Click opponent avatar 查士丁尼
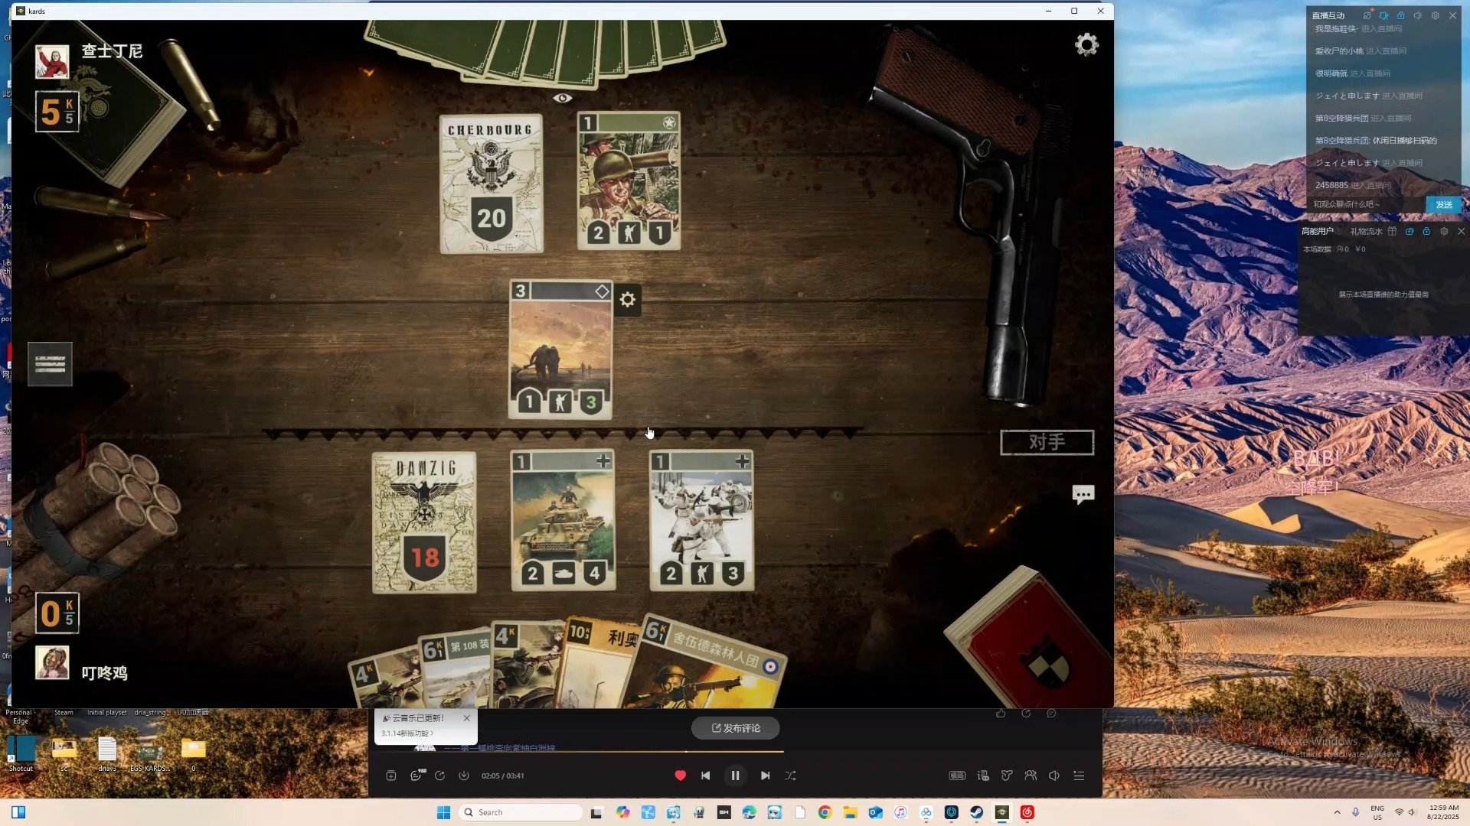Viewport: 1470px width, 826px height. [52, 62]
